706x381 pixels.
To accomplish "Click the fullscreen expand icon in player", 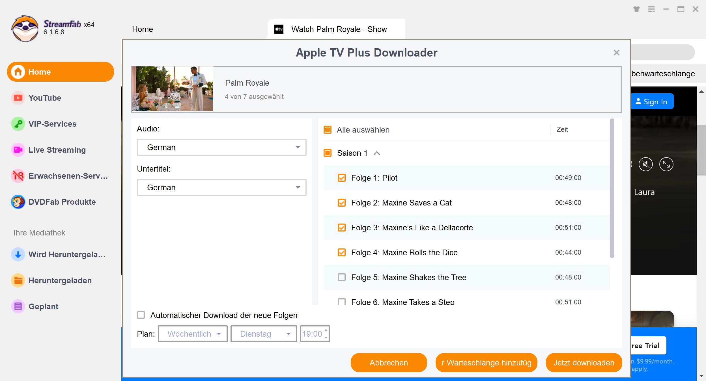I will tap(666, 164).
